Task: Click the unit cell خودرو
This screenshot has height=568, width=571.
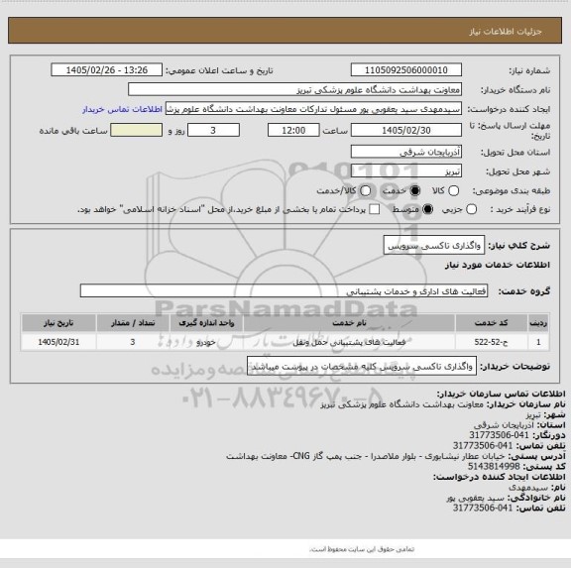Action: (206, 342)
